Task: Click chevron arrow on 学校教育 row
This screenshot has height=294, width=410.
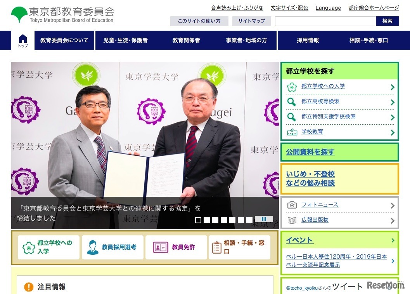Action: (x=393, y=133)
